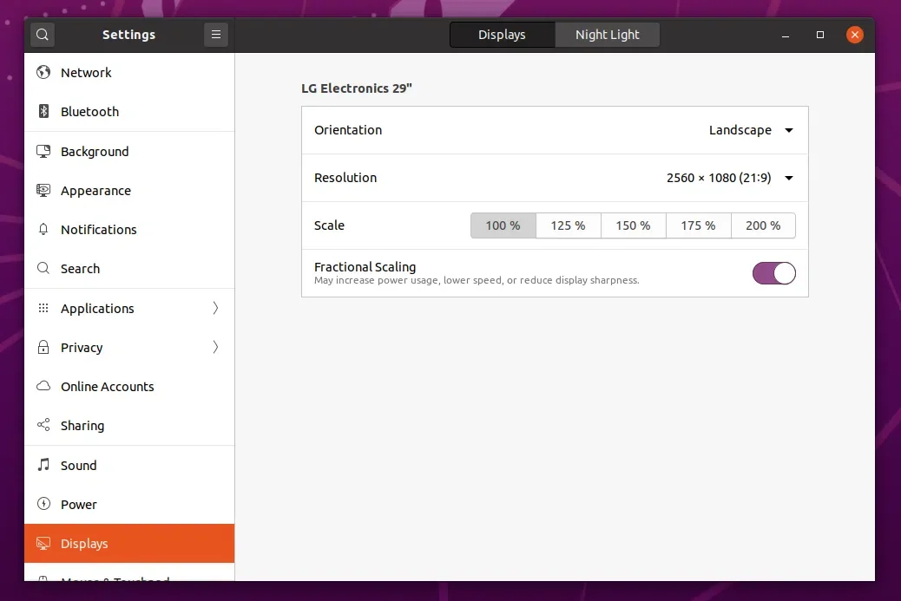Click the Privacy padlock icon
901x601 pixels.
[43, 347]
